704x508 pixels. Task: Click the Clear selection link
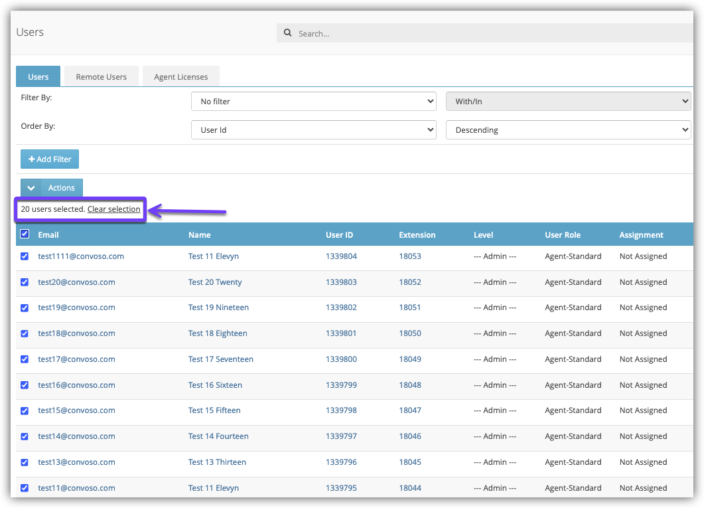[x=113, y=209]
